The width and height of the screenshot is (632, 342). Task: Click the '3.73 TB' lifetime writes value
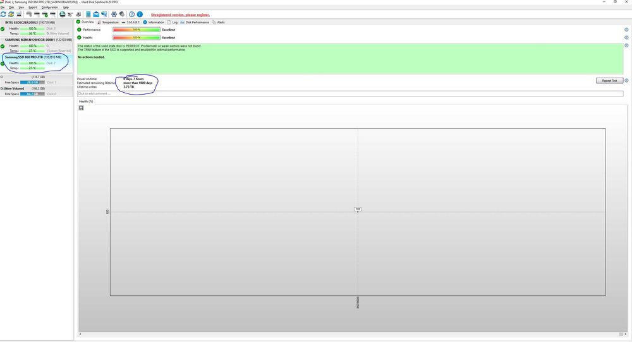click(x=128, y=87)
